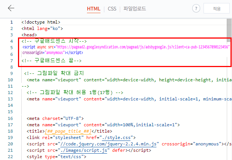Click the 그림파일 확대 허용 1행(17행) comment
232x160 pixels.
75,93
